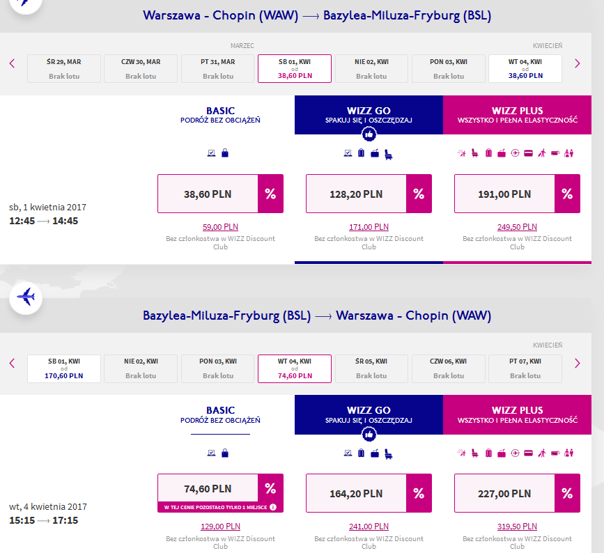
Task: Click the small bag icon under outbound BASIC
Action: pos(225,153)
